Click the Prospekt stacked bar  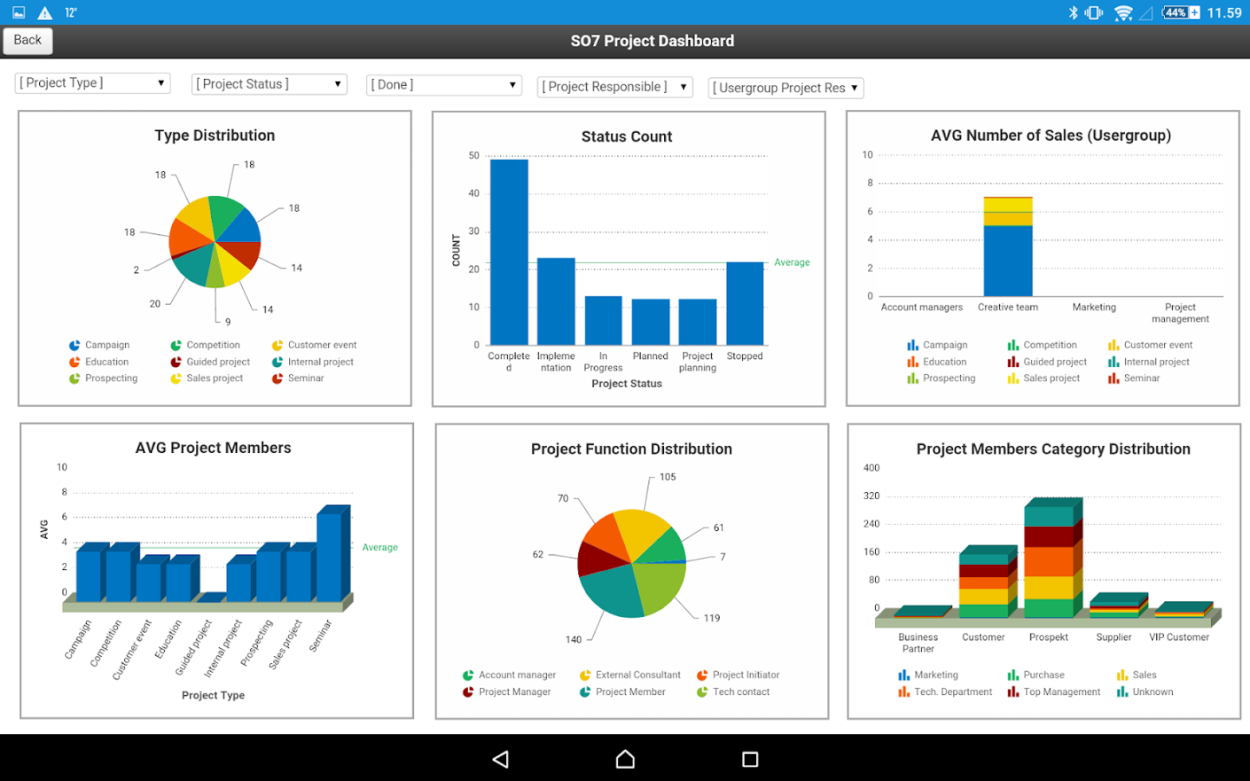click(1051, 559)
